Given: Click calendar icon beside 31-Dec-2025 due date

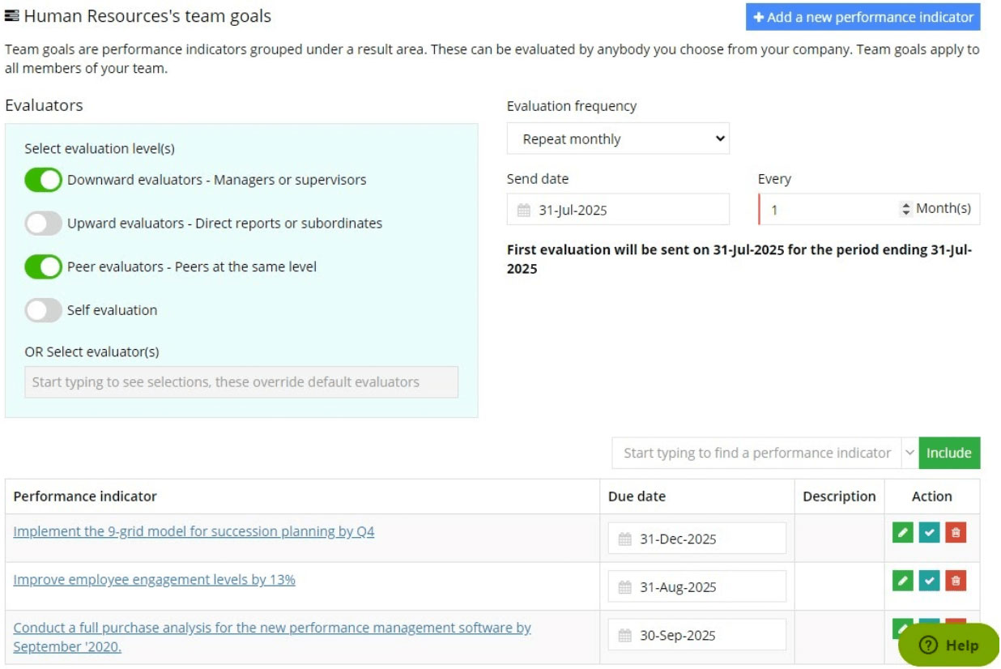Looking at the screenshot, I should pyautogui.click(x=624, y=539).
